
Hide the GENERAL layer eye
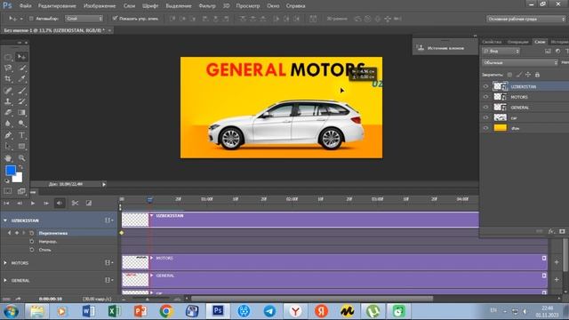coord(485,108)
